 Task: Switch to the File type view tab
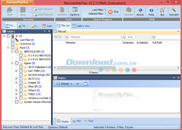coord(23,26)
